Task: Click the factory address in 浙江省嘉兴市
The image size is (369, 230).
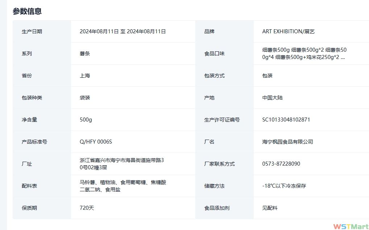Action: tap(124, 164)
